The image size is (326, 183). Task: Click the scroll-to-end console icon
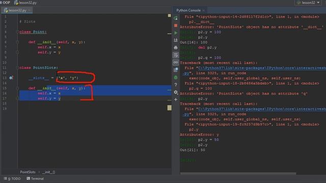pos(176,40)
